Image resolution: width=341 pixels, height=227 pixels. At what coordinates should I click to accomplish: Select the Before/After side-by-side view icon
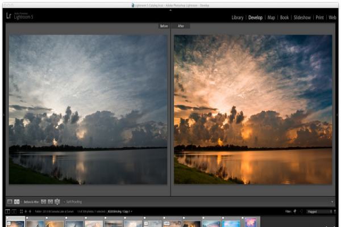tap(16, 202)
